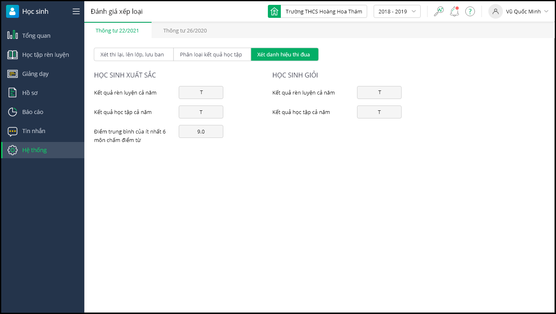Click the Điểm trung bình của ít nhất 6 môn label
This screenshot has width=556, height=314.
click(130, 135)
